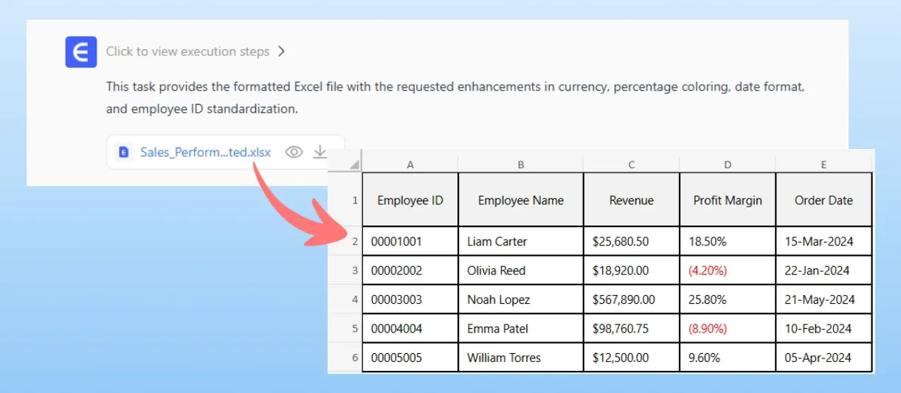Select column A header
This screenshot has height=393, width=901.
click(x=410, y=164)
